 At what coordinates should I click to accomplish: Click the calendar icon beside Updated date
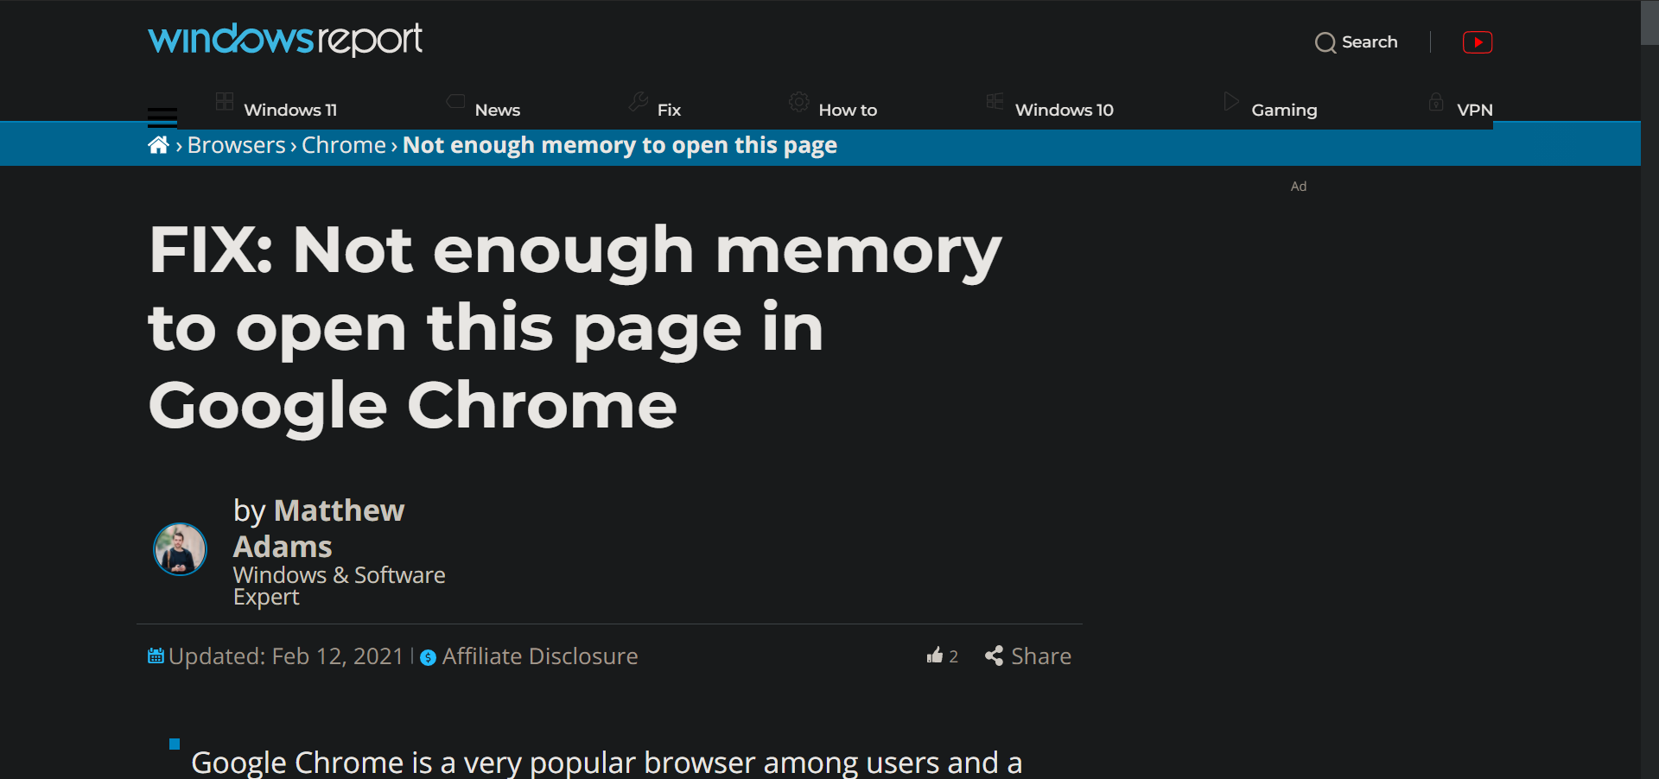point(156,656)
